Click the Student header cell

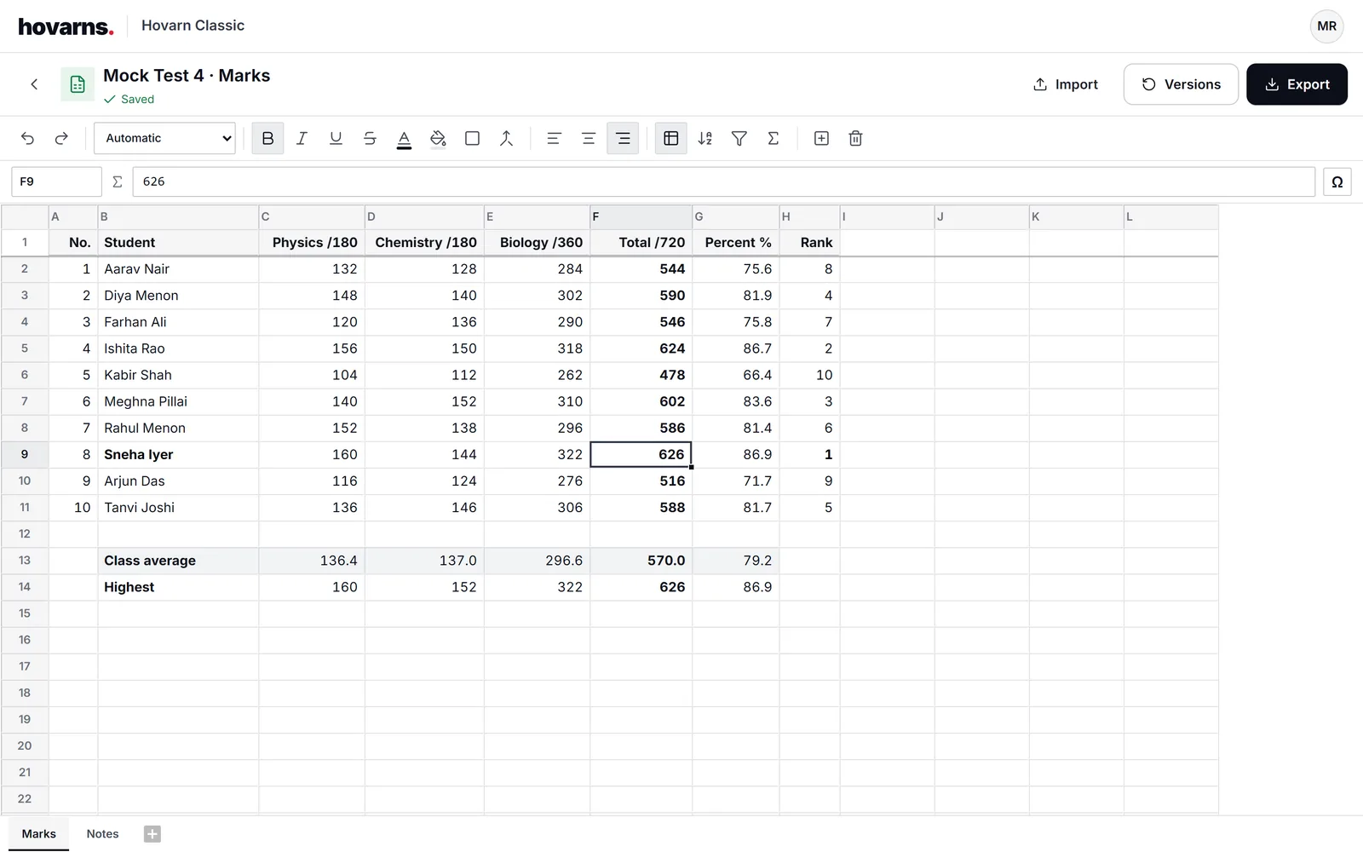point(178,243)
